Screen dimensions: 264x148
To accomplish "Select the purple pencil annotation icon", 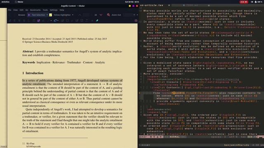I will click(x=38, y=21).
